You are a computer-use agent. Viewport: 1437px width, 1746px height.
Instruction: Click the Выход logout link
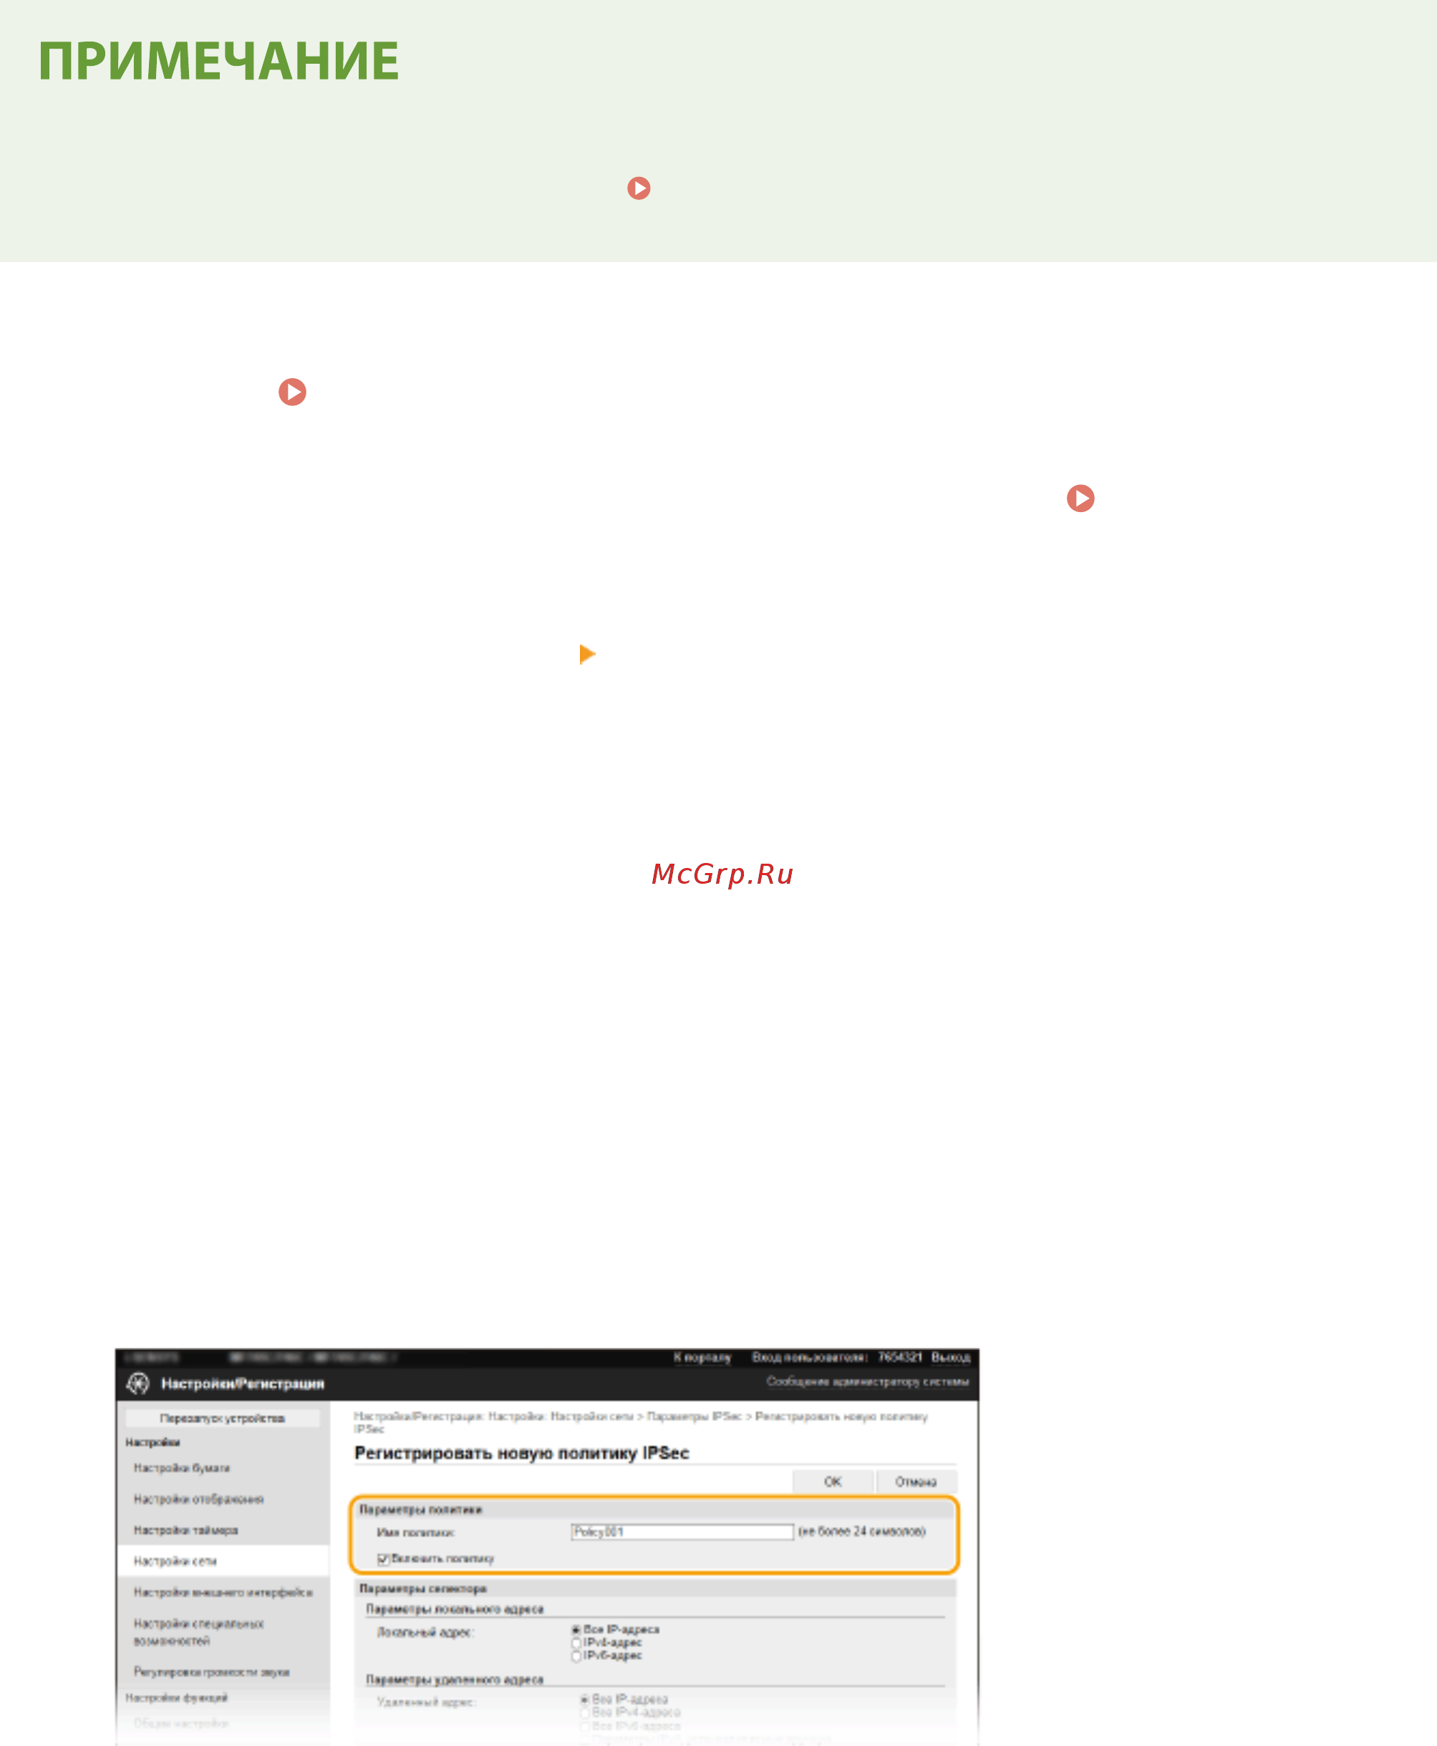[x=950, y=1358]
